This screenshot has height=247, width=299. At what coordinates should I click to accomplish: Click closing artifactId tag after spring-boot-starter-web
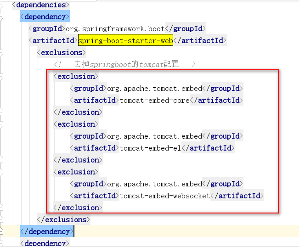click(200, 40)
